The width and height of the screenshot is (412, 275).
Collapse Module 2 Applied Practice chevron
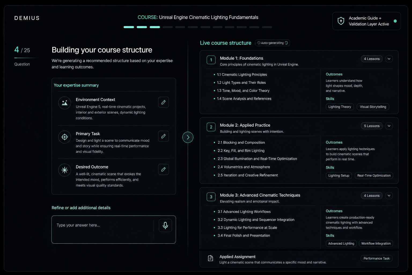pyautogui.click(x=389, y=126)
